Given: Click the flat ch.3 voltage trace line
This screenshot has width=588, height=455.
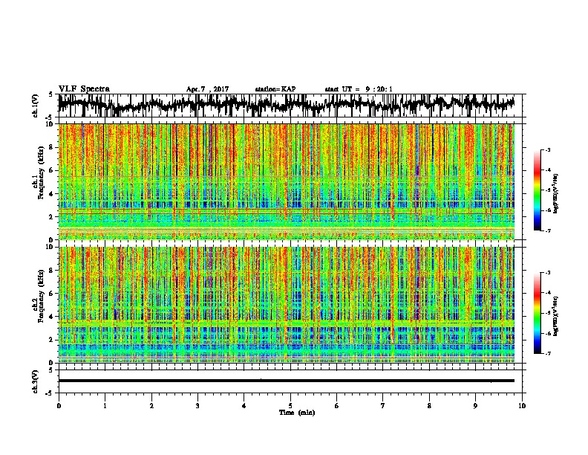Looking at the screenshot, I should pos(287,381).
